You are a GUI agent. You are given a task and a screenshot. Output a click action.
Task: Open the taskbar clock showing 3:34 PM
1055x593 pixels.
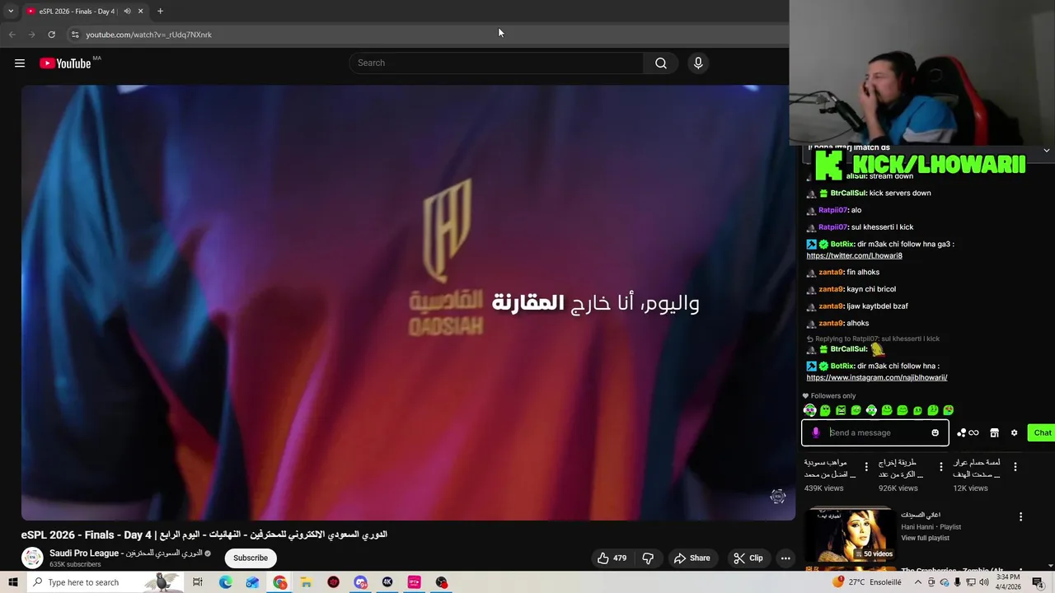(x=1008, y=582)
